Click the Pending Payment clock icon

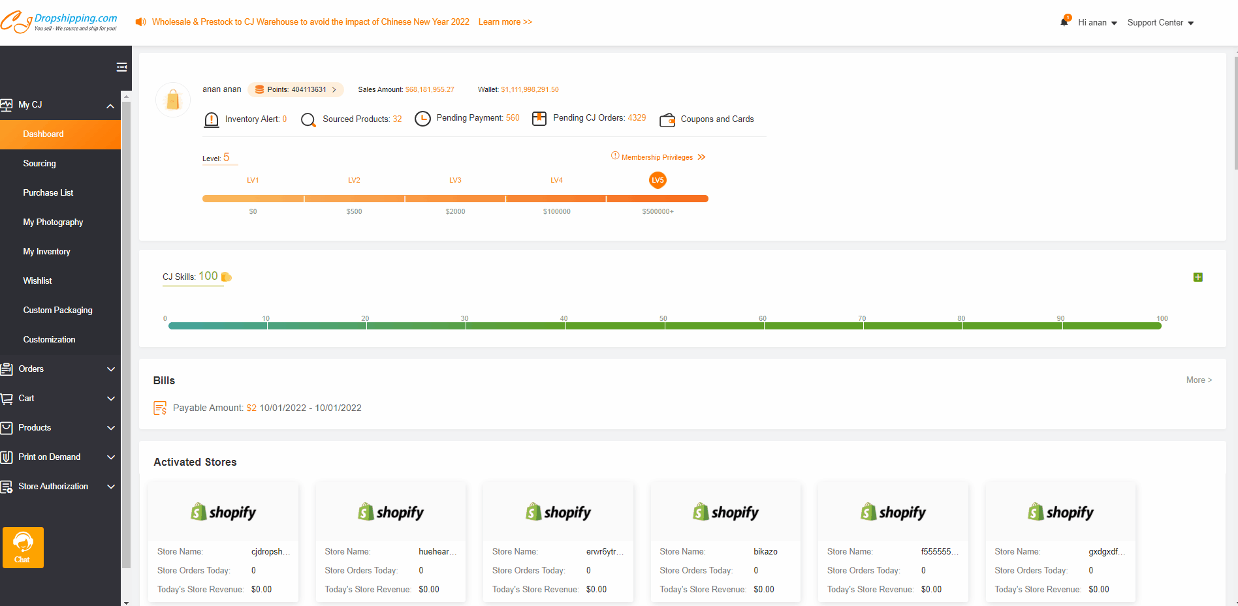[x=422, y=119]
